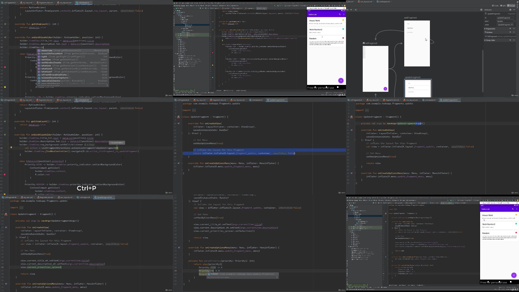Switch editor to Code view mode
Image resolution: width=519 pixels, height=292 pixels.
[495, 5]
